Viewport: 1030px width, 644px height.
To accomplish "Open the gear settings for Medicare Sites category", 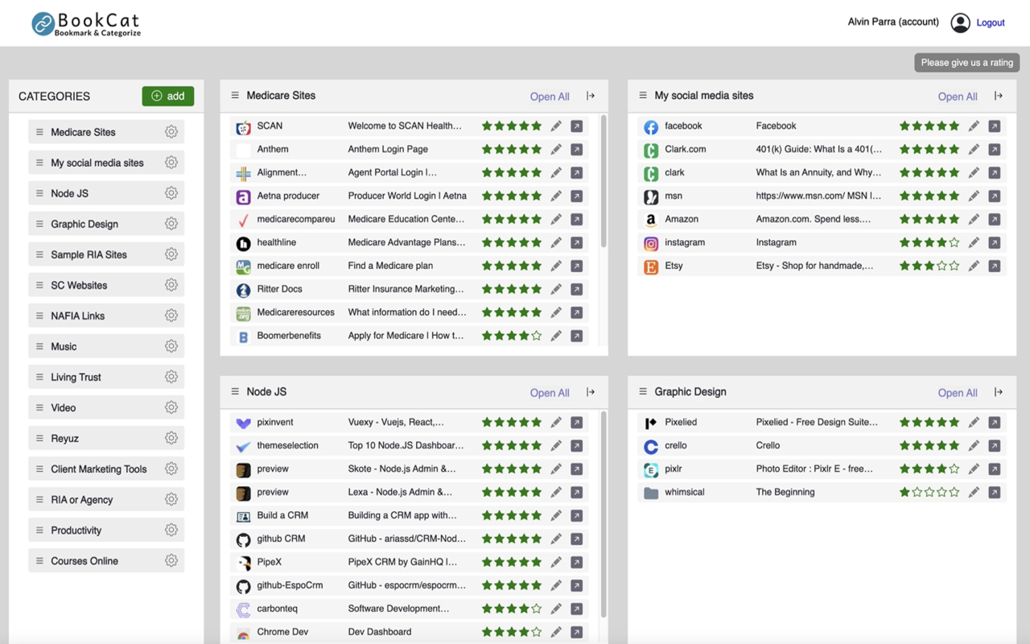I will (171, 131).
